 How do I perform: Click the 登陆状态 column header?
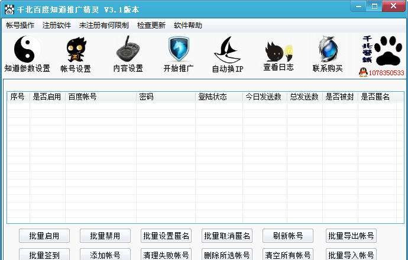[219, 97]
